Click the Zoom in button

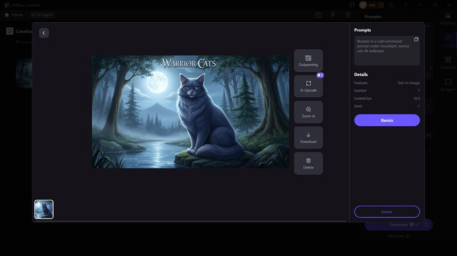(x=308, y=112)
